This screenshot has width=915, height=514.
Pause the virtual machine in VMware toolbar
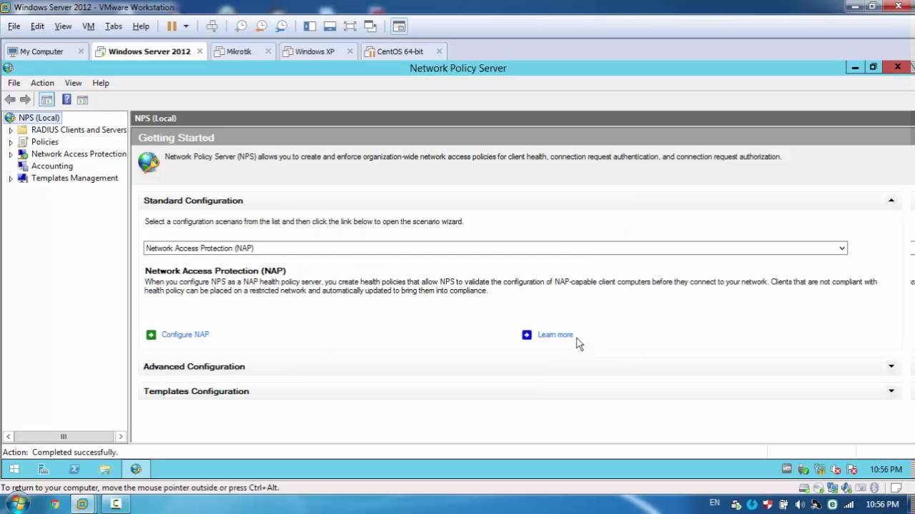[172, 26]
